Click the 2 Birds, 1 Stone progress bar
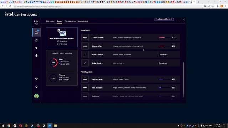The width and height of the screenshot is (228, 128). click(x=164, y=37)
